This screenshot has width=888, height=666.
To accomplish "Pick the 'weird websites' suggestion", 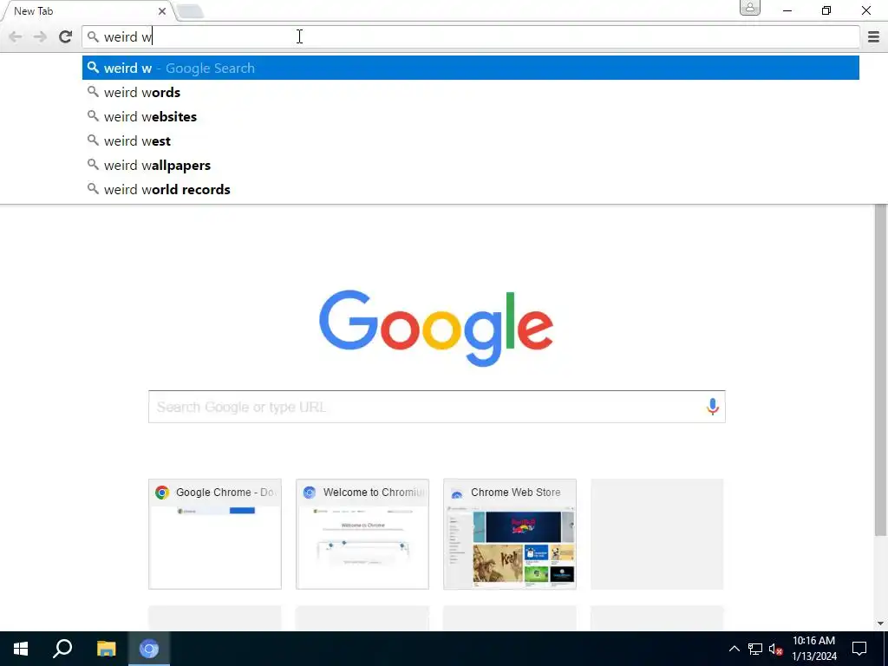I will click(x=471, y=117).
